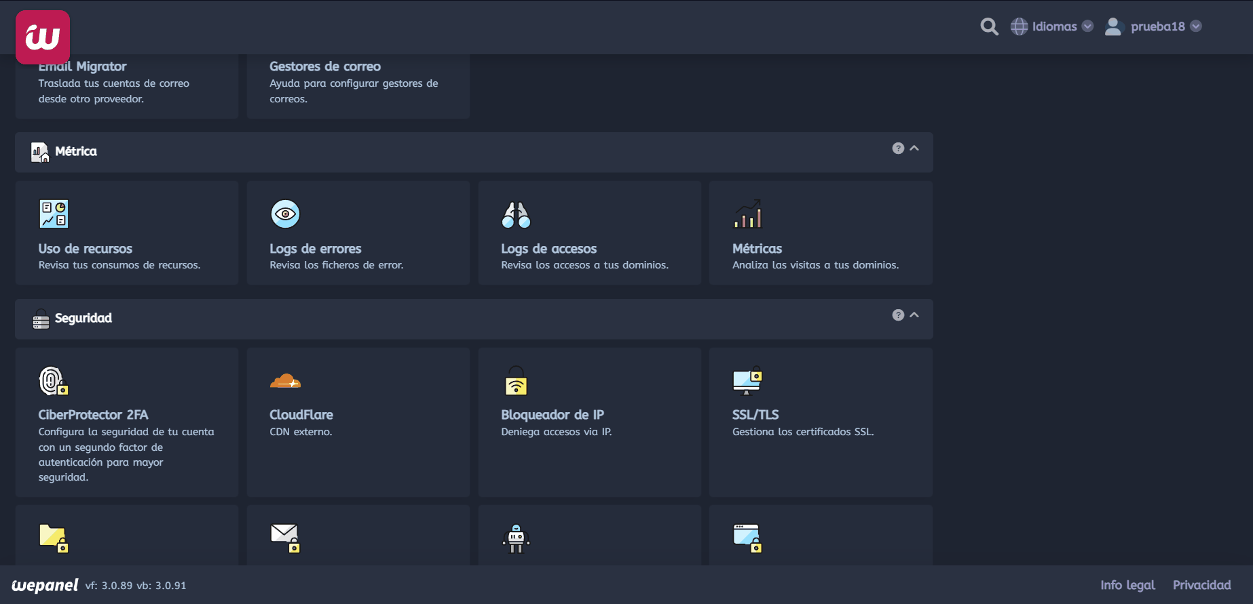1253x604 pixels.
Task: Click the Métricas bar chart icon
Action: 747,214
